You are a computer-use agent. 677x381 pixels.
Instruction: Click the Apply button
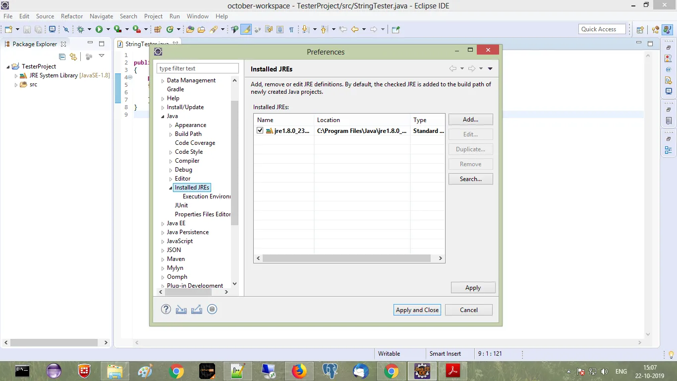click(x=473, y=288)
